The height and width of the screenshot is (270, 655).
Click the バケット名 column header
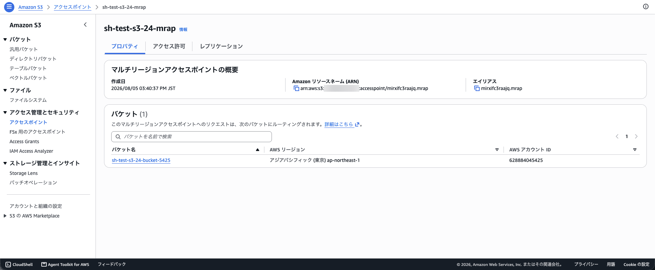[x=123, y=150]
